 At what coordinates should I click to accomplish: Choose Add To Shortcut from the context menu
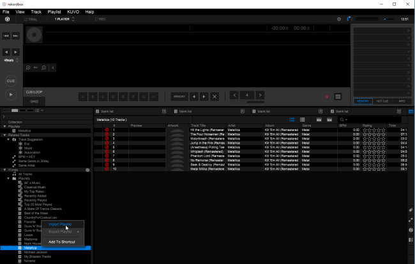[62, 242]
